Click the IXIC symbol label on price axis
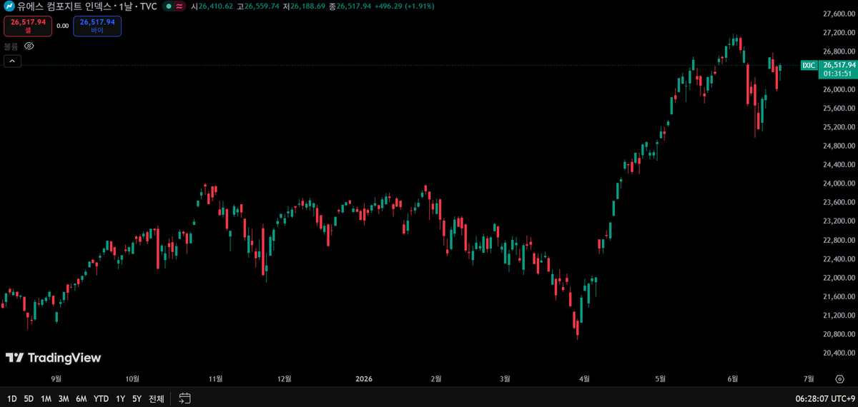The width and height of the screenshot is (858, 407). (809, 65)
